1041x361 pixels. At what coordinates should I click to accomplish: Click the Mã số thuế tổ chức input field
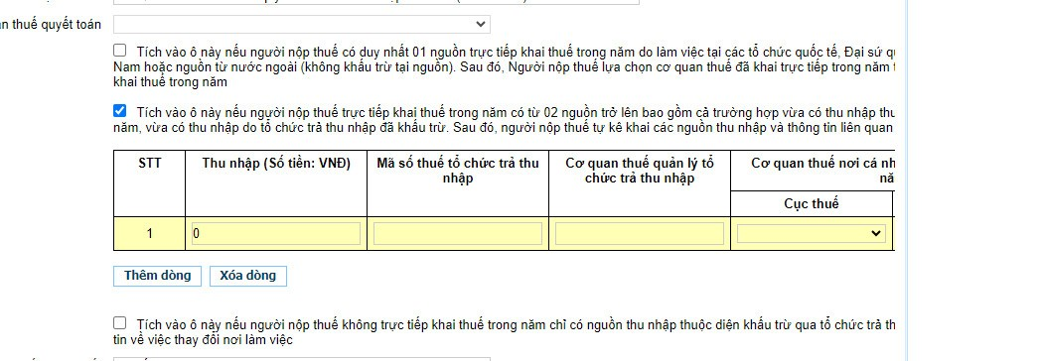click(x=458, y=234)
